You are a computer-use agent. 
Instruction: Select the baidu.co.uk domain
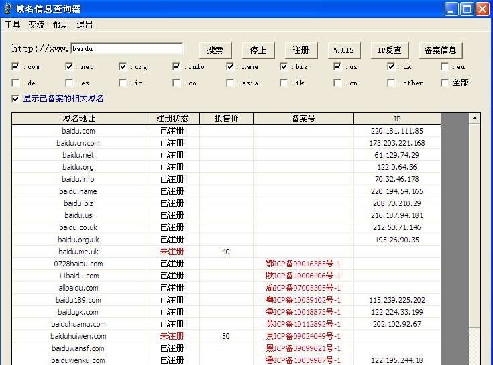click(x=78, y=227)
